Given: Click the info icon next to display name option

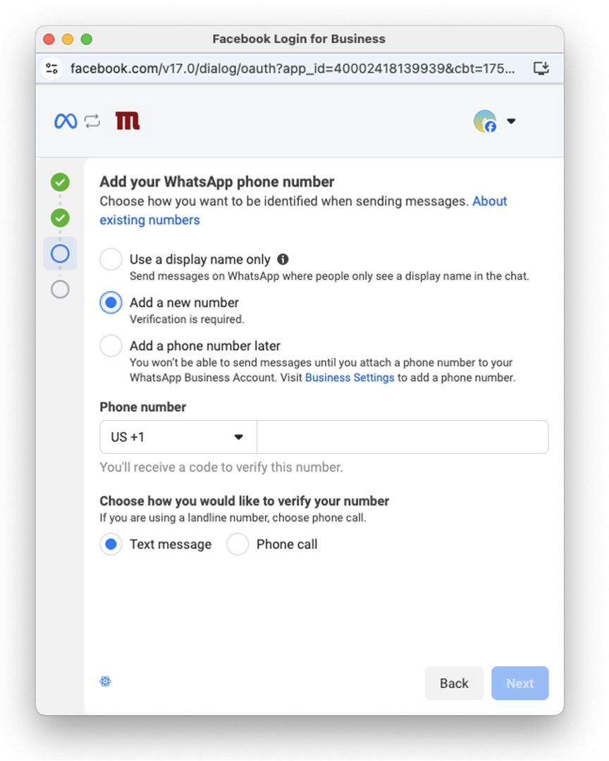Looking at the screenshot, I should point(283,259).
